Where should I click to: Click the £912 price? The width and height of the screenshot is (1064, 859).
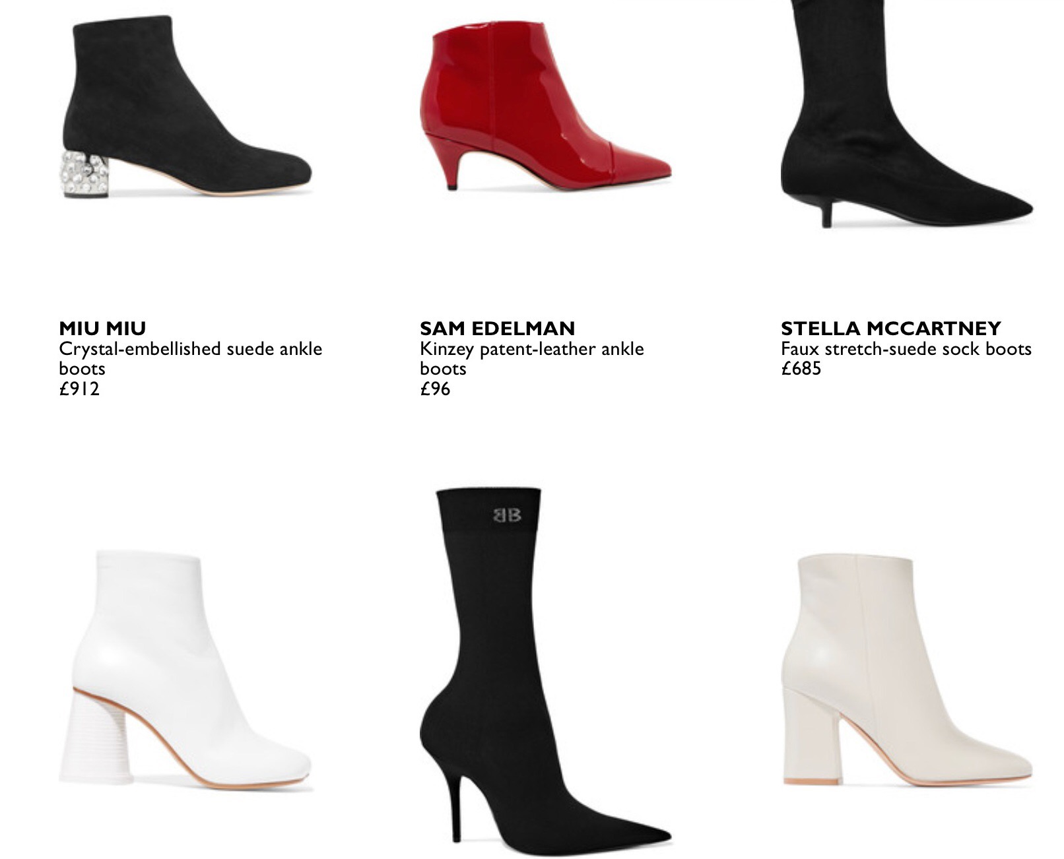tap(79, 389)
